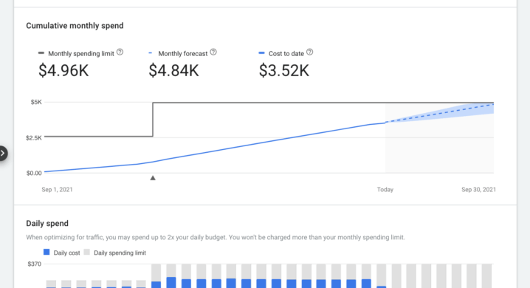Click the budget change triangle marker on timeline

[x=153, y=178]
